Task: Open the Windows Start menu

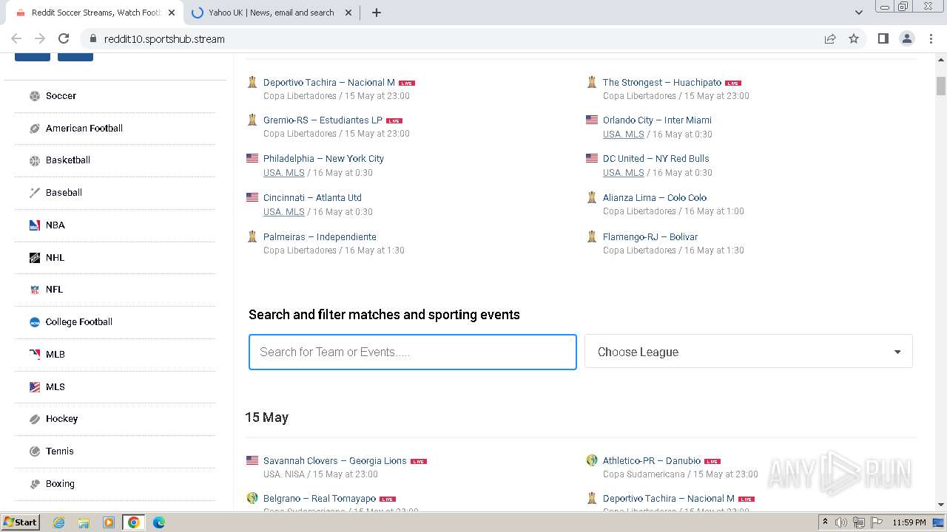Action: pyautogui.click(x=20, y=522)
